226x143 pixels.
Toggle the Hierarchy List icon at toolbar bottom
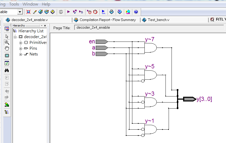pyautogui.click(x=7, y=112)
